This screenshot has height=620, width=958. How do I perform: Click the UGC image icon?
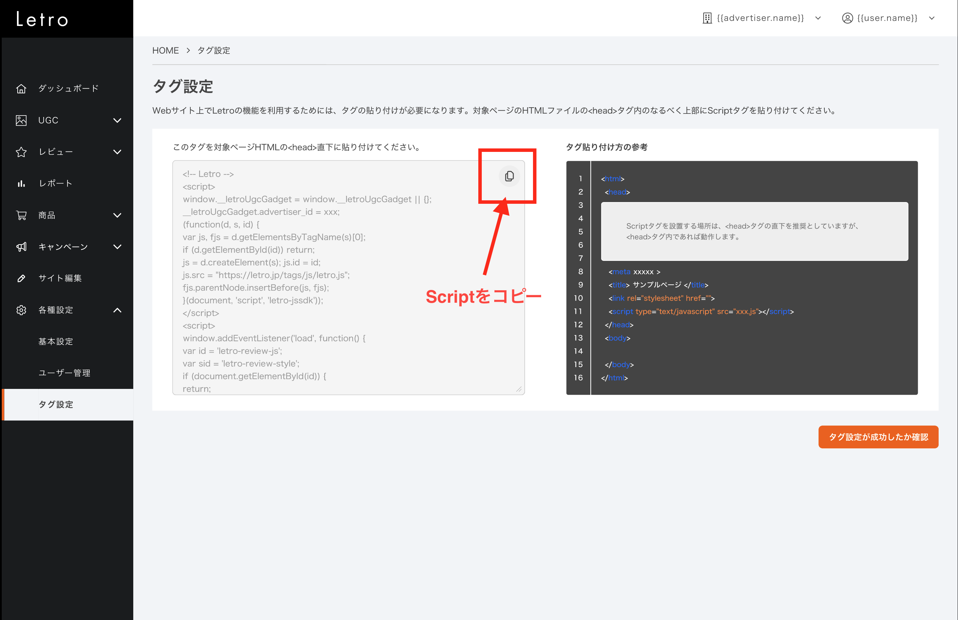pyautogui.click(x=21, y=120)
